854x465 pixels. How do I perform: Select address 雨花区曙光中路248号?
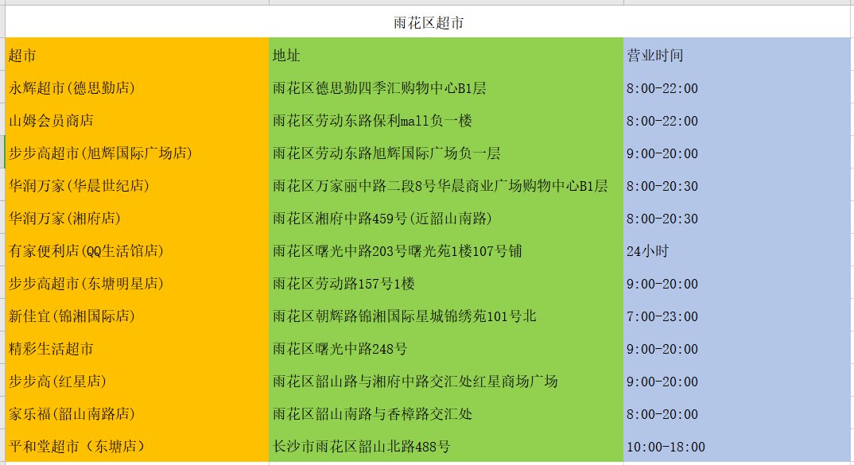446,349
